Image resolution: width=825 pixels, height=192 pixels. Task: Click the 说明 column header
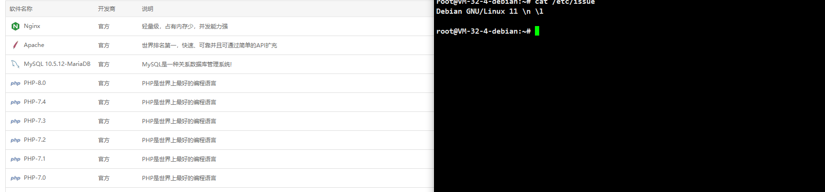(x=148, y=9)
